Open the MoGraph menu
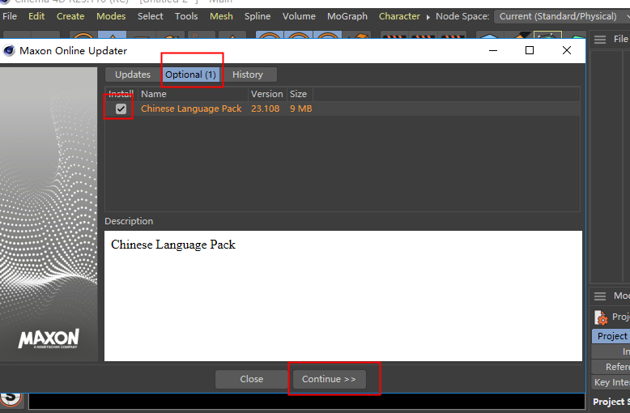 click(347, 16)
